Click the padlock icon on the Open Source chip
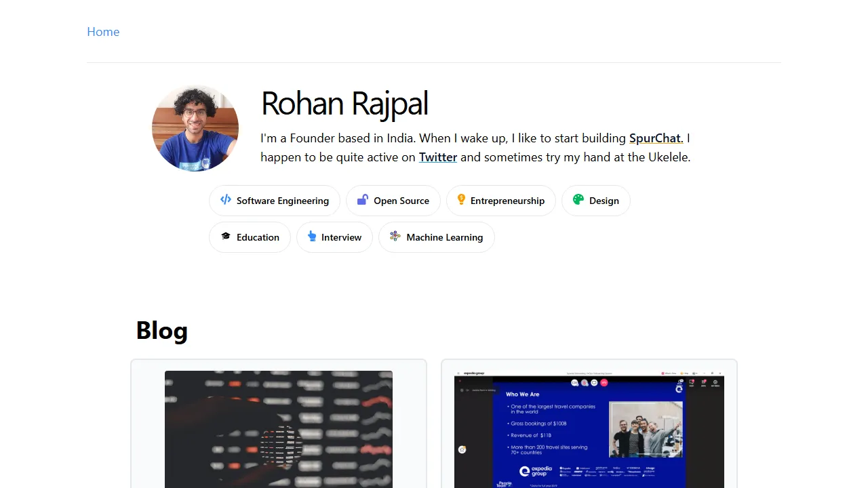868x488 pixels. coord(362,200)
